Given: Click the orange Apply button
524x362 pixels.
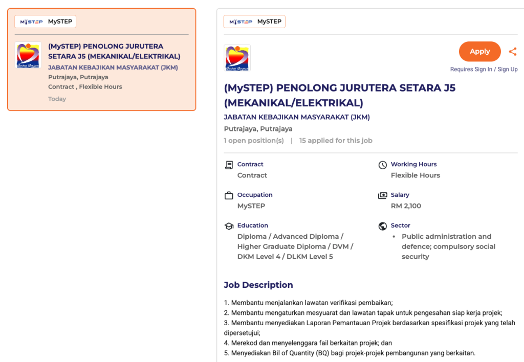Looking at the screenshot, I should tap(479, 52).
